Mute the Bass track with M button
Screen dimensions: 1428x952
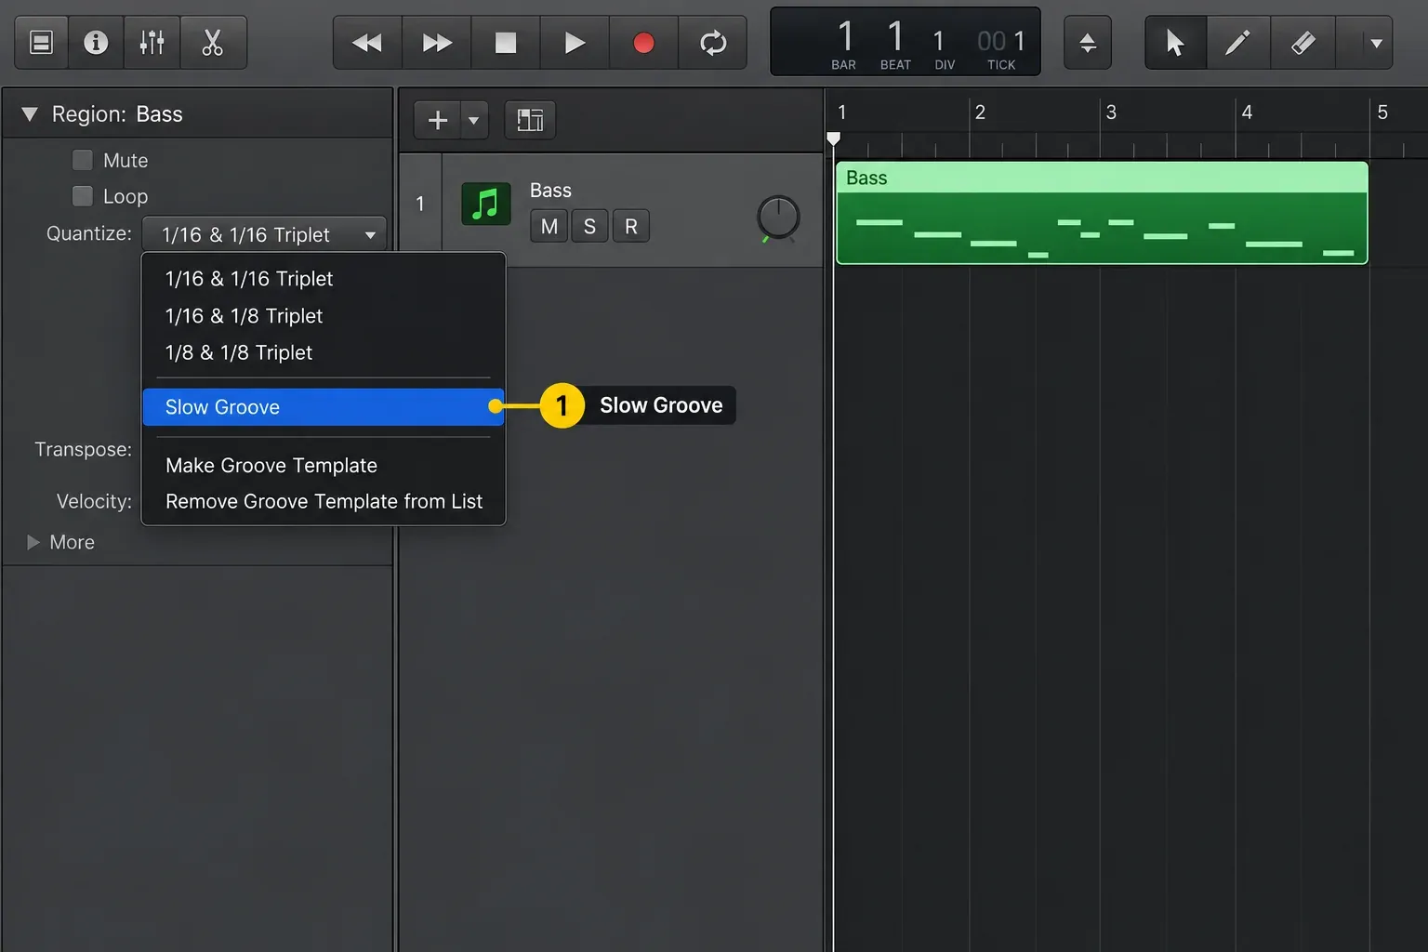point(549,226)
